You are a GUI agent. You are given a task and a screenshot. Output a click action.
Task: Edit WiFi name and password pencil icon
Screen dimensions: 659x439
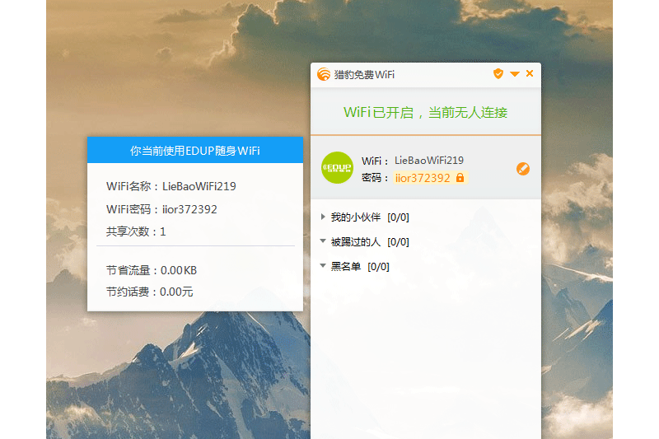tap(523, 169)
